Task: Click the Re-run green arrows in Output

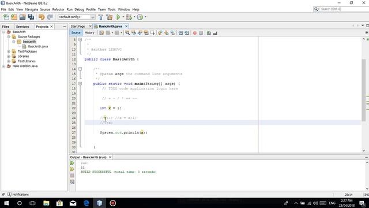Action: (x=72, y=163)
